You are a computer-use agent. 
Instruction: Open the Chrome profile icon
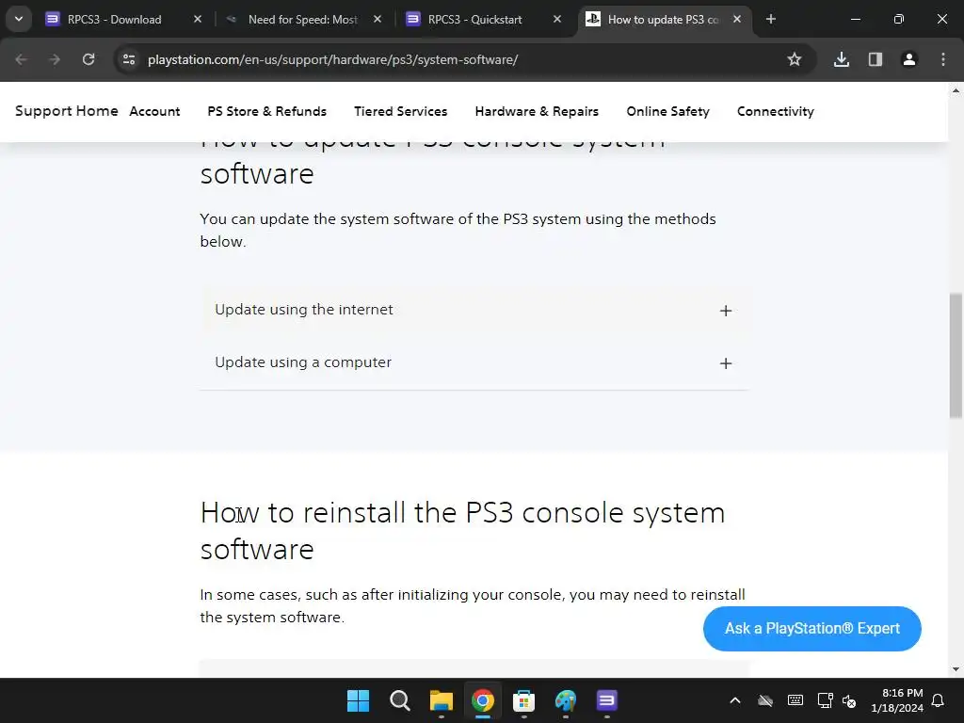pyautogui.click(x=908, y=59)
